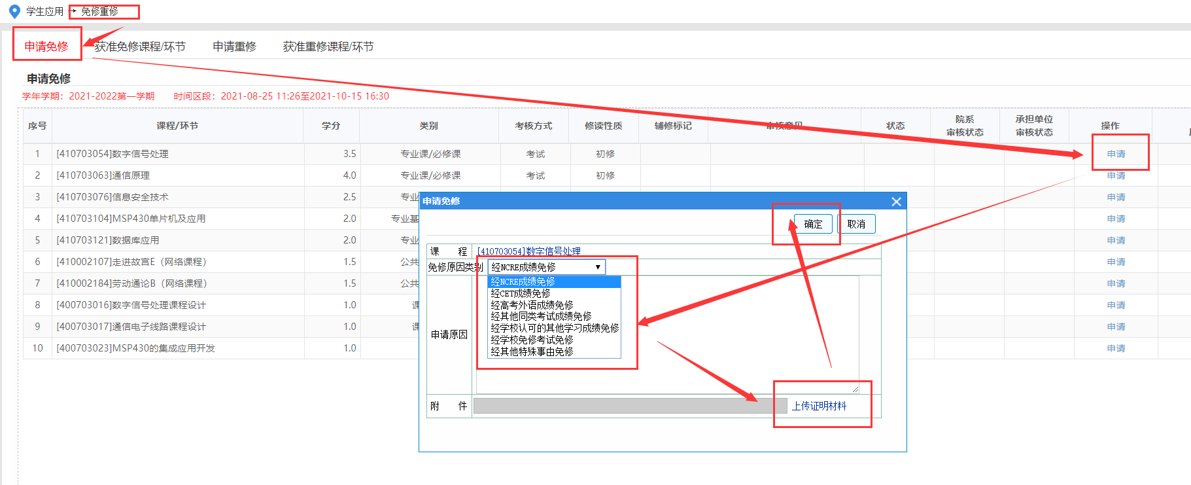Click 上传证明材料 upload link
Screen dimensions: 1191x485
coord(819,406)
